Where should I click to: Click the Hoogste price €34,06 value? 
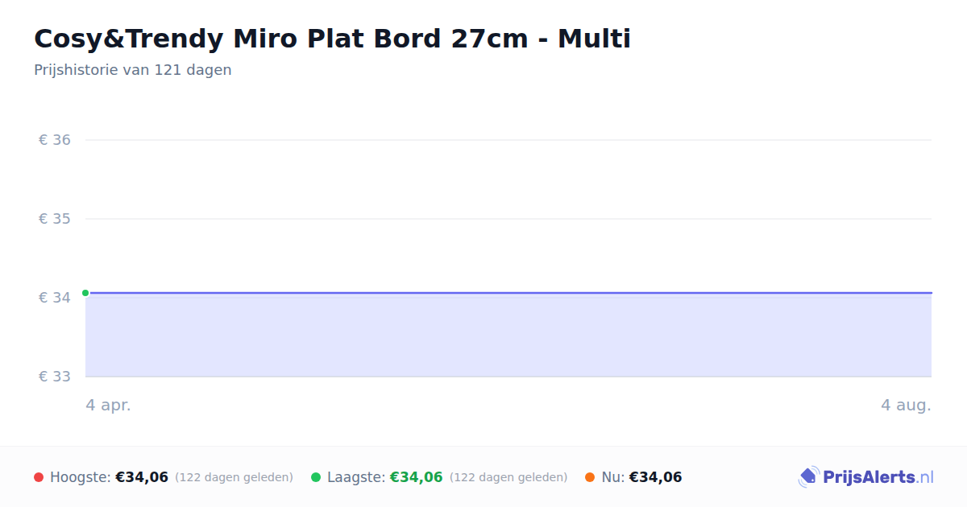142,477
